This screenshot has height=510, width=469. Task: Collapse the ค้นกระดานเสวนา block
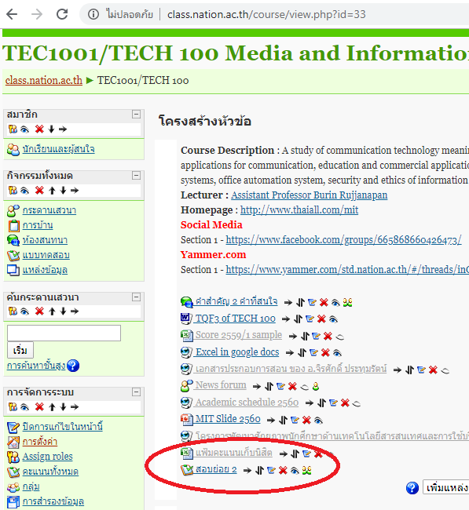tap(136, 297)
